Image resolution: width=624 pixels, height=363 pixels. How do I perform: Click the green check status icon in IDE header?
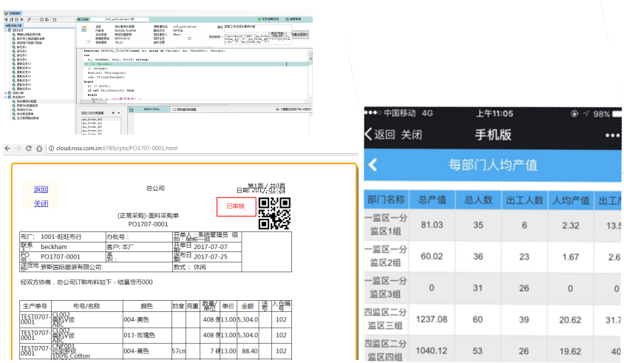pos(260,19)
